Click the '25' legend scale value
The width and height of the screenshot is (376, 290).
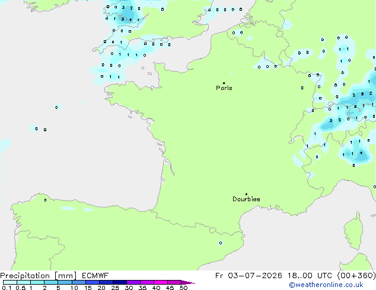(x=115, y=288)
